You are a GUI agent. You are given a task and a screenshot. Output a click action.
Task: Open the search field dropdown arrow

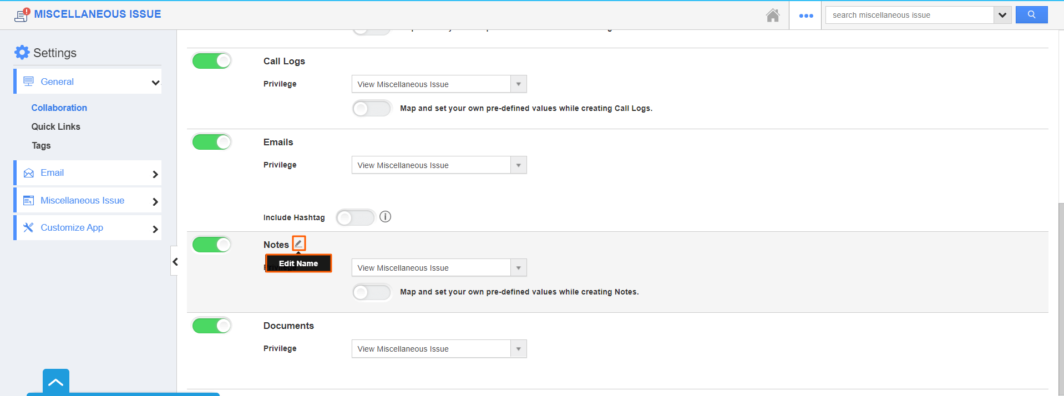1002,15
